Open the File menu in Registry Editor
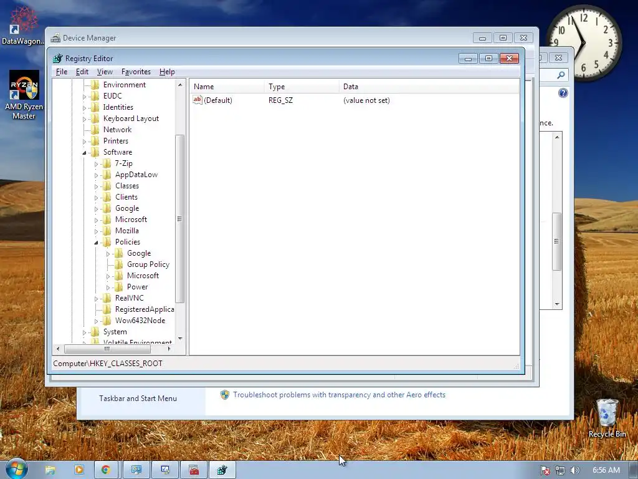This screenshot has width=638, height=479. [62, 72]
